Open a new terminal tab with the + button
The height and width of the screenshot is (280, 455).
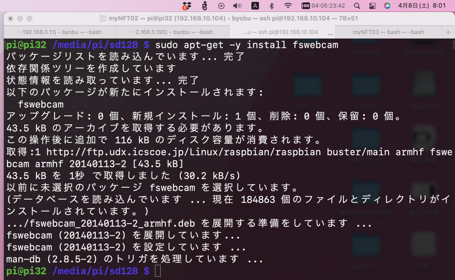point(448,32)
